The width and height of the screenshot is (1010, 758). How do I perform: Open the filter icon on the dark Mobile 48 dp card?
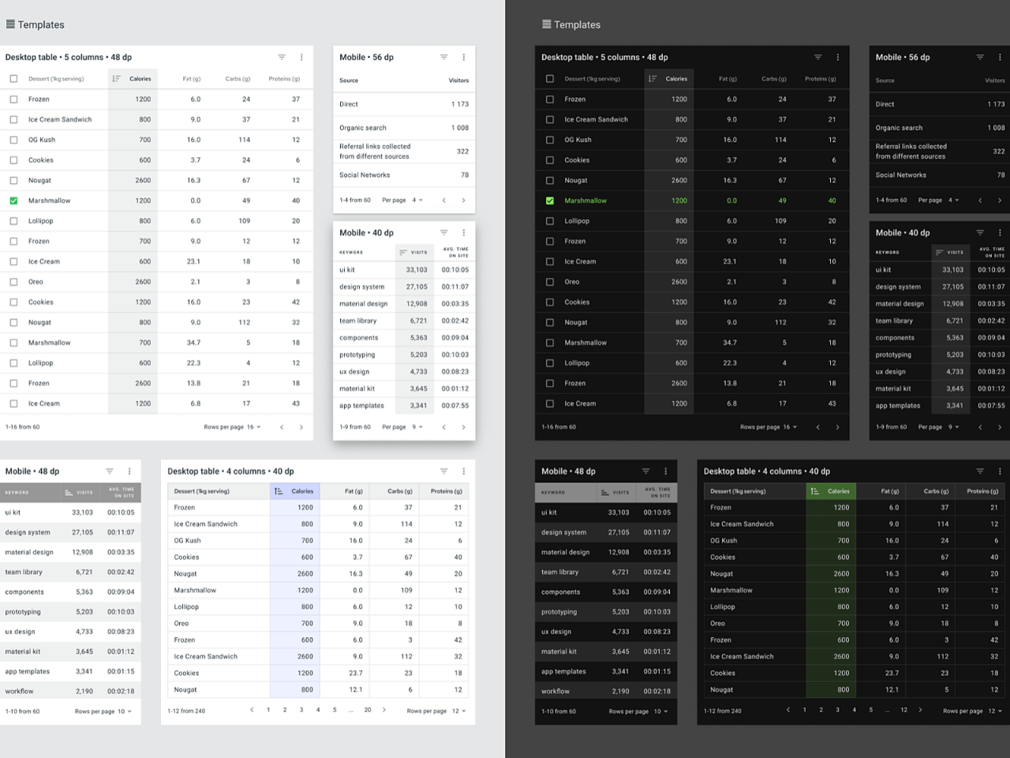coord(645,471)
